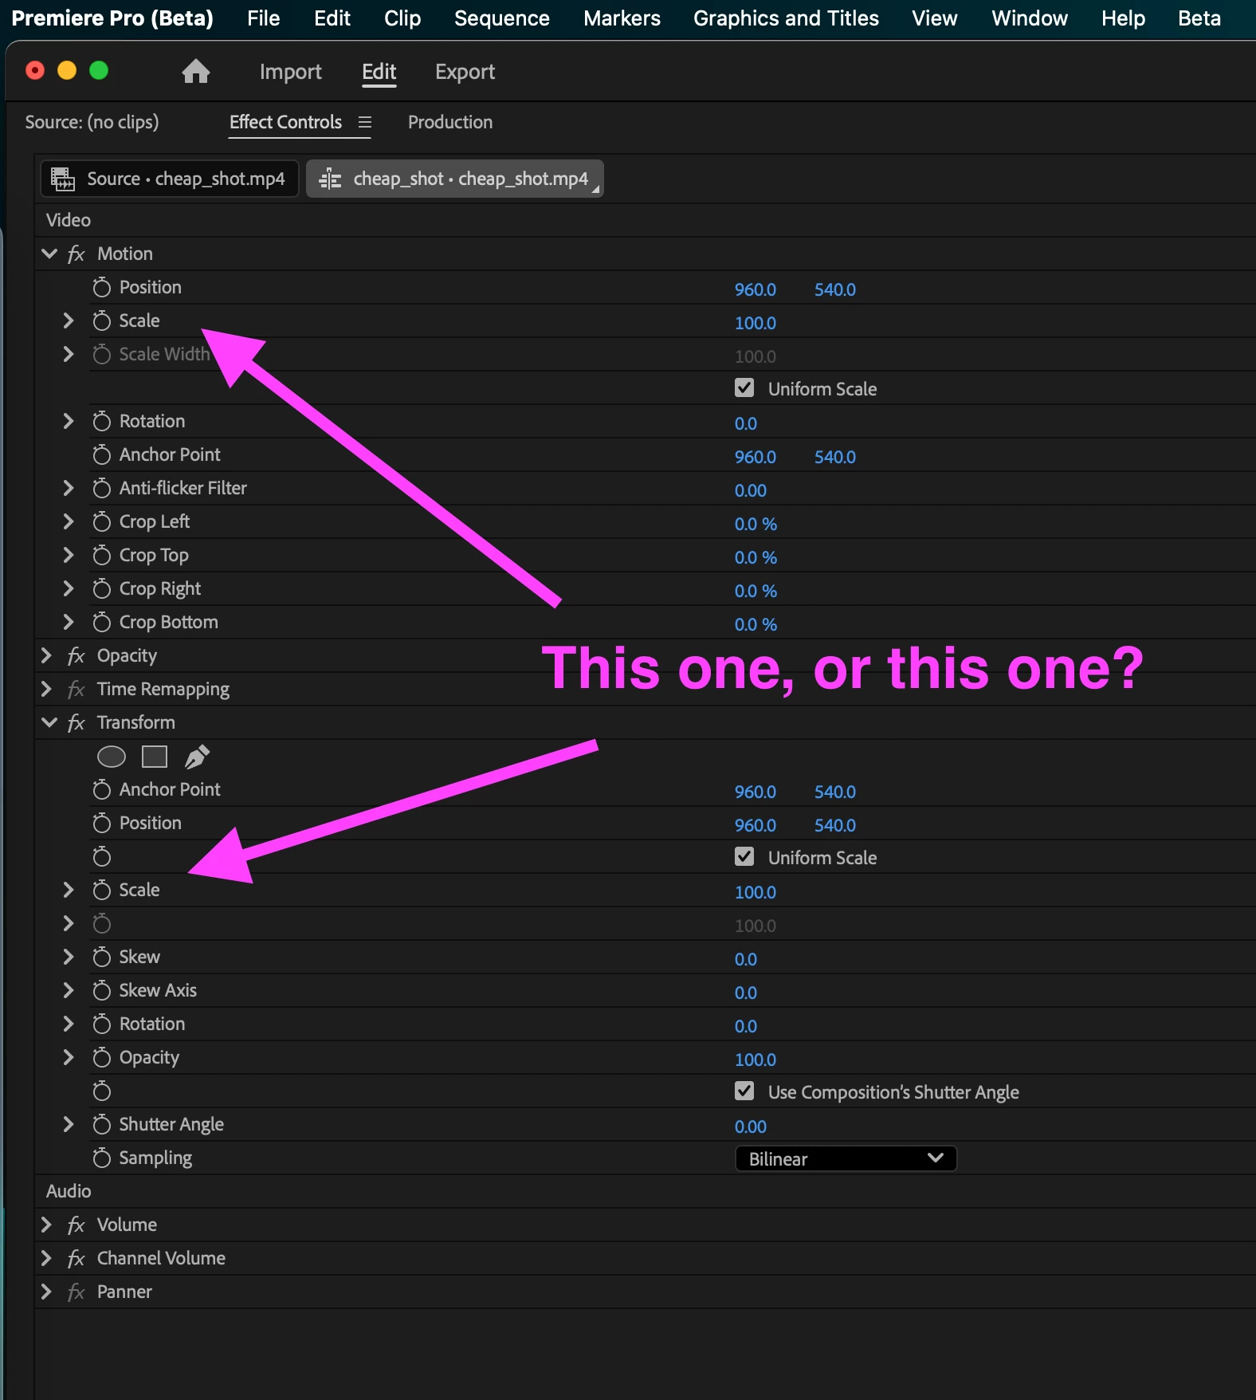Toggle Crop Top stopwatch
This screenshot has height=1400, width=1256.
click(x=101, y=555)
